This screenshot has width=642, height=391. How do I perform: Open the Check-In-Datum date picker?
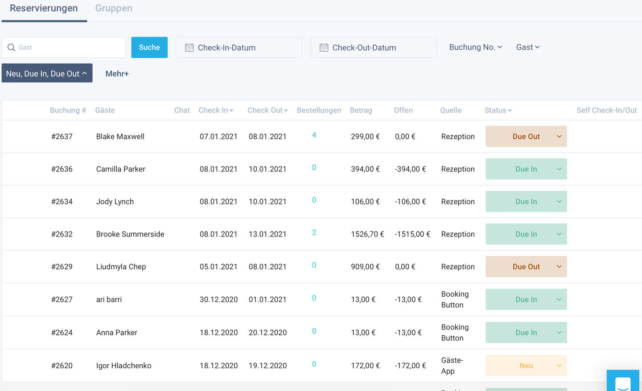point(239,48)
